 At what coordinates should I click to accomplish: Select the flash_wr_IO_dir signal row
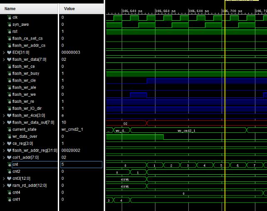pos(27,108)
